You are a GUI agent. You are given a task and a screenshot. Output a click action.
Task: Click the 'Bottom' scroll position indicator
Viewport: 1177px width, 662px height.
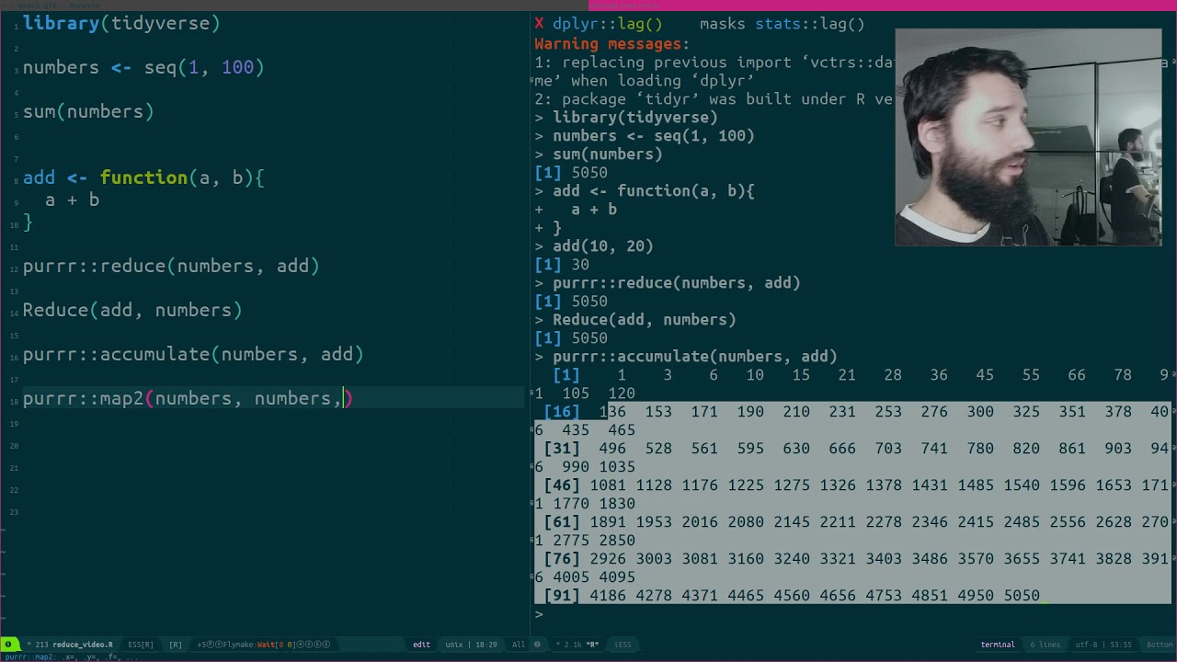[1160, 645]
